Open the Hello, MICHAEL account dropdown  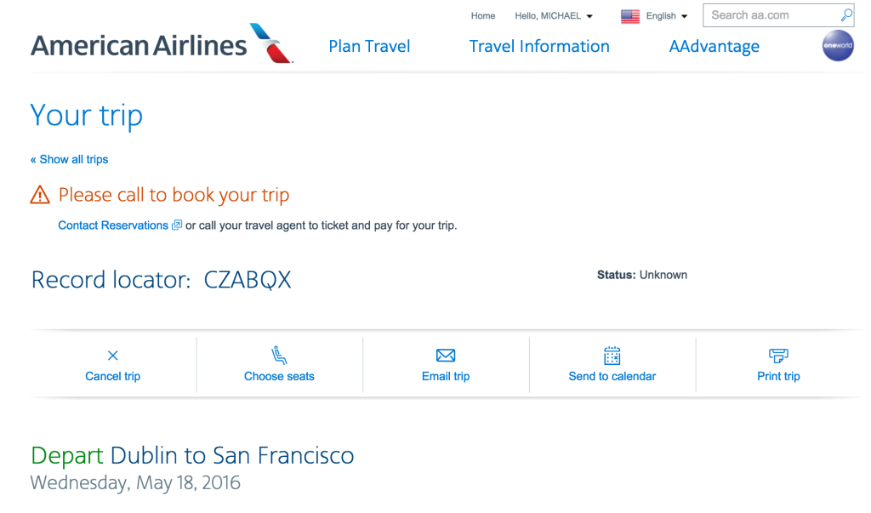click(x=553, y=15)
